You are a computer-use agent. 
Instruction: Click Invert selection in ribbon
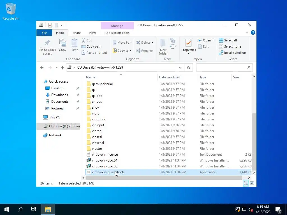(x=232, y=53)
